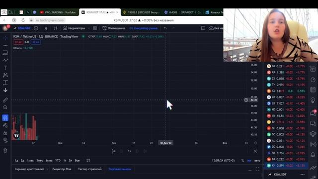Open the chats icon with red badge

pyautogui.click(x=313, y=113)
